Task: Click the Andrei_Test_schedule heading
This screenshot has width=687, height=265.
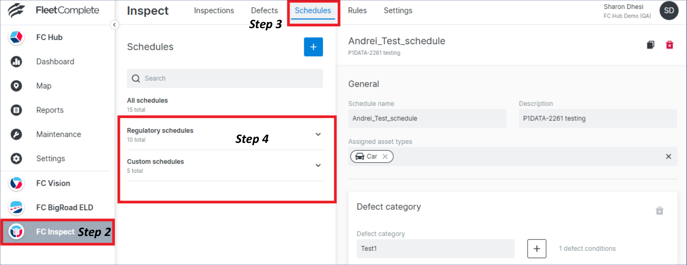Action: point(397,41)
